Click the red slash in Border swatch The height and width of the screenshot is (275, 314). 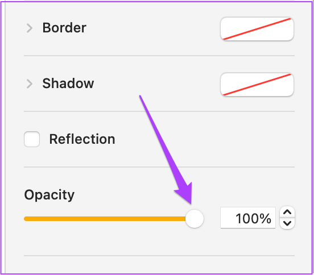[257, 29]
